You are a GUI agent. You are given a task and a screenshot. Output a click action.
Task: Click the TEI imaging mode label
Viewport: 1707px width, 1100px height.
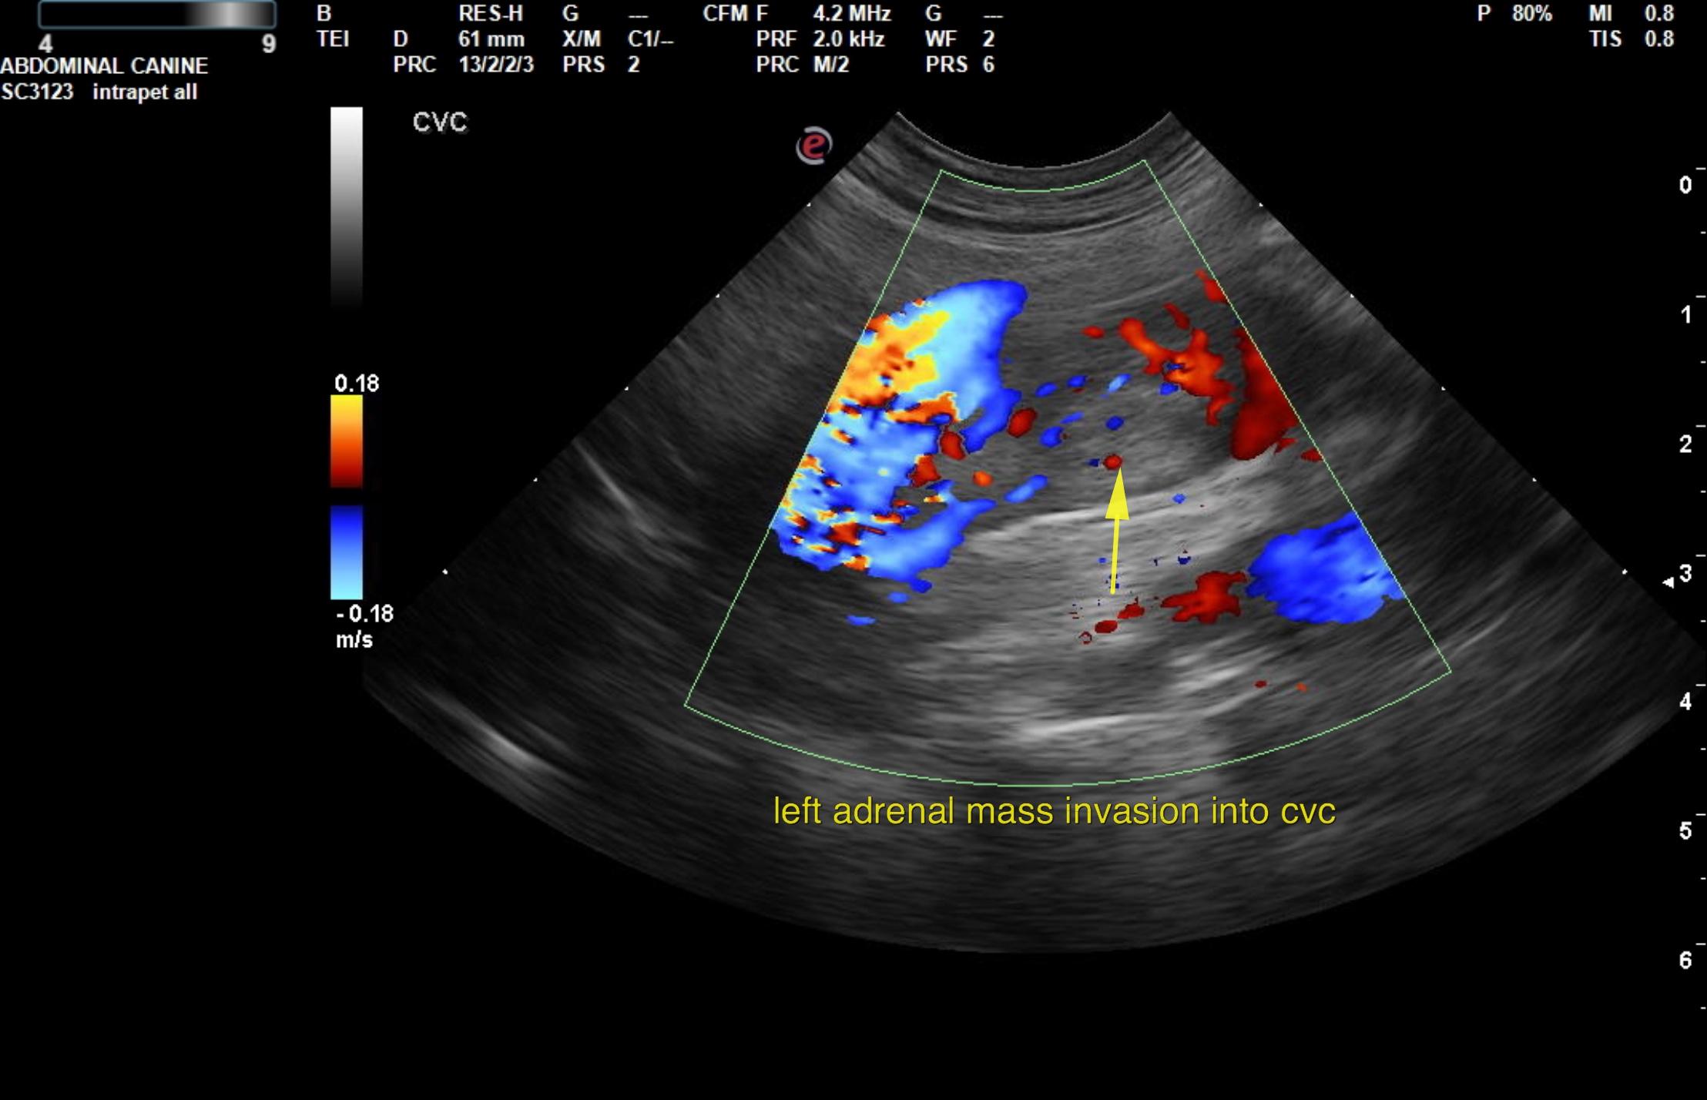point(333,40)
